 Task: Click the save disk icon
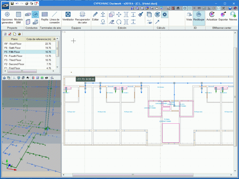12,3
